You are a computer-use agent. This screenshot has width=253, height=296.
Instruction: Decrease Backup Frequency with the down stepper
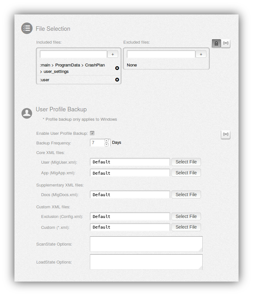click(106, 144)
